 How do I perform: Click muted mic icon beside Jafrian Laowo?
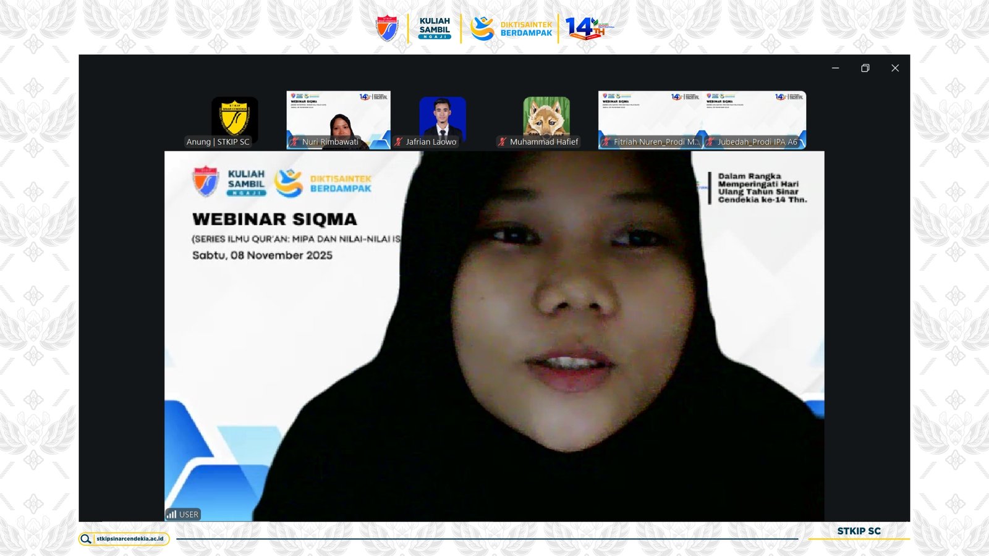[399, 142]
